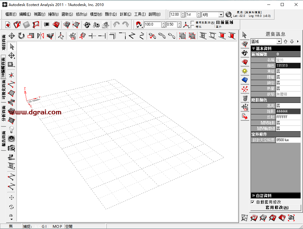Click the globe location icon
Image resolution: width=303 pixels, height=229 pixels.
[x=228, y=14]
